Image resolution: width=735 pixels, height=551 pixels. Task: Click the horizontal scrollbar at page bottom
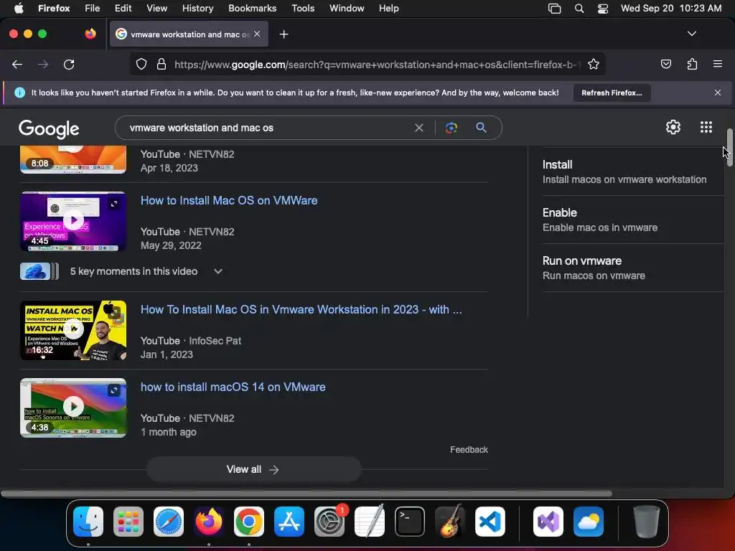pyautogui.click(x=306, y=494)
